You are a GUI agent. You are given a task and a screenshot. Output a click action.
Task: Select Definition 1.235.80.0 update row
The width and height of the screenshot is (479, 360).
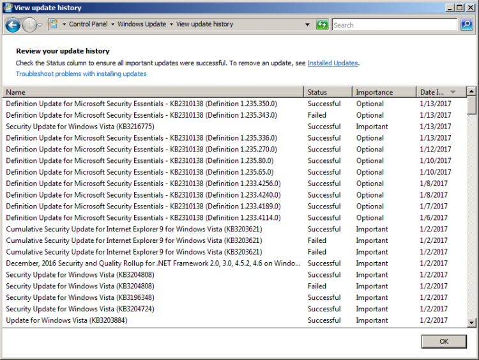coord(234,161)
